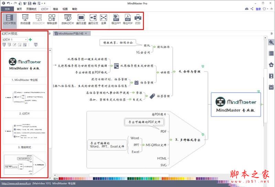Open the undo history dropdown arrow

point(12,3)
